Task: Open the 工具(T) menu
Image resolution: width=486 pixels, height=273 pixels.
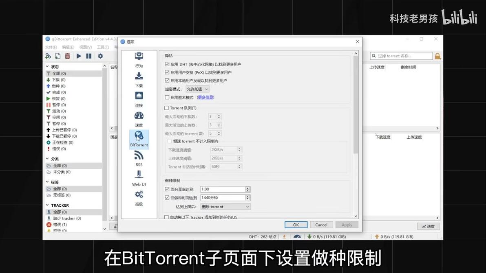Action: [x=103, y=47]
